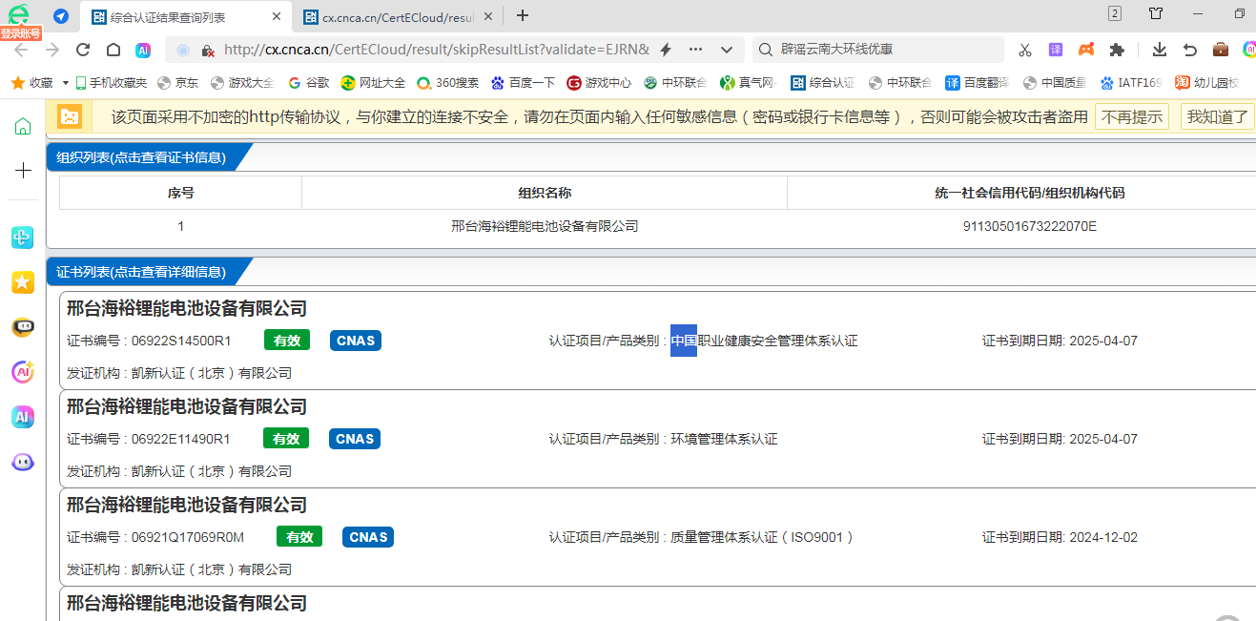
Task: Click the yellow warning face icon
Action: pos(70,116)
